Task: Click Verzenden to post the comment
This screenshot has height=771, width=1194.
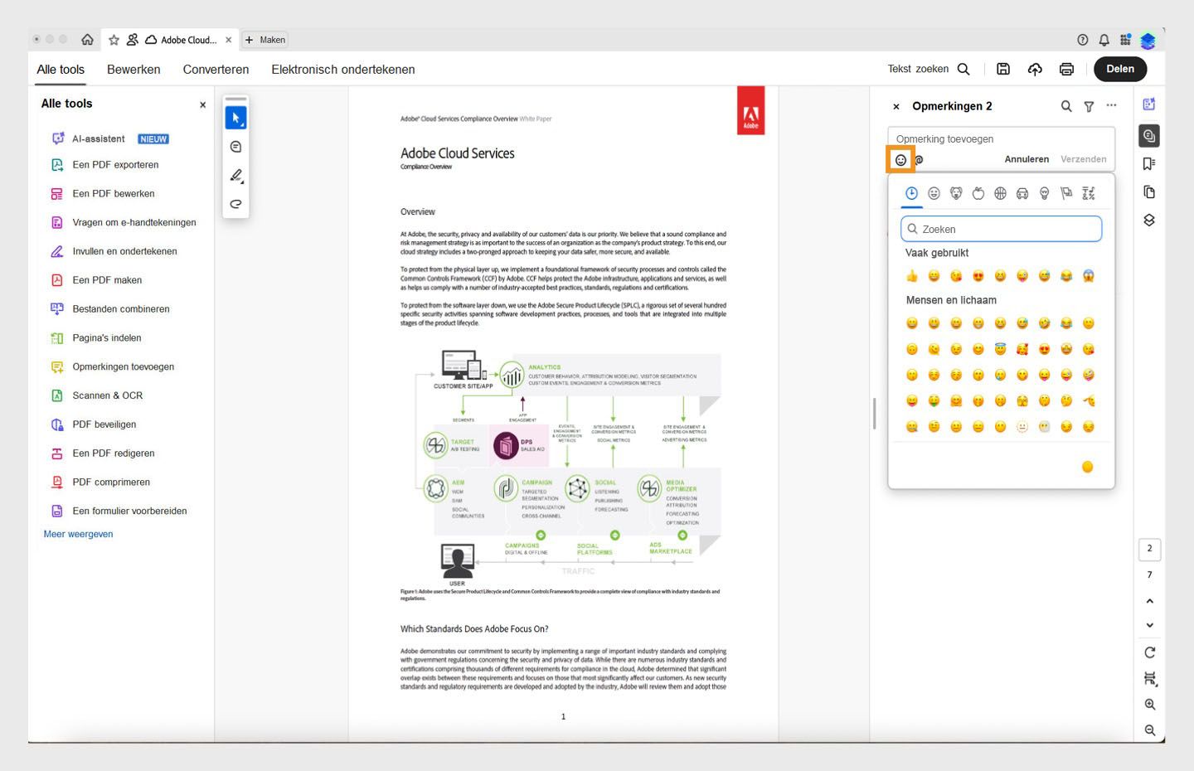Action: coord(1083,159)
